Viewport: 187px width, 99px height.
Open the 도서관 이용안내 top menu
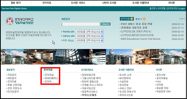coord(141,3)
